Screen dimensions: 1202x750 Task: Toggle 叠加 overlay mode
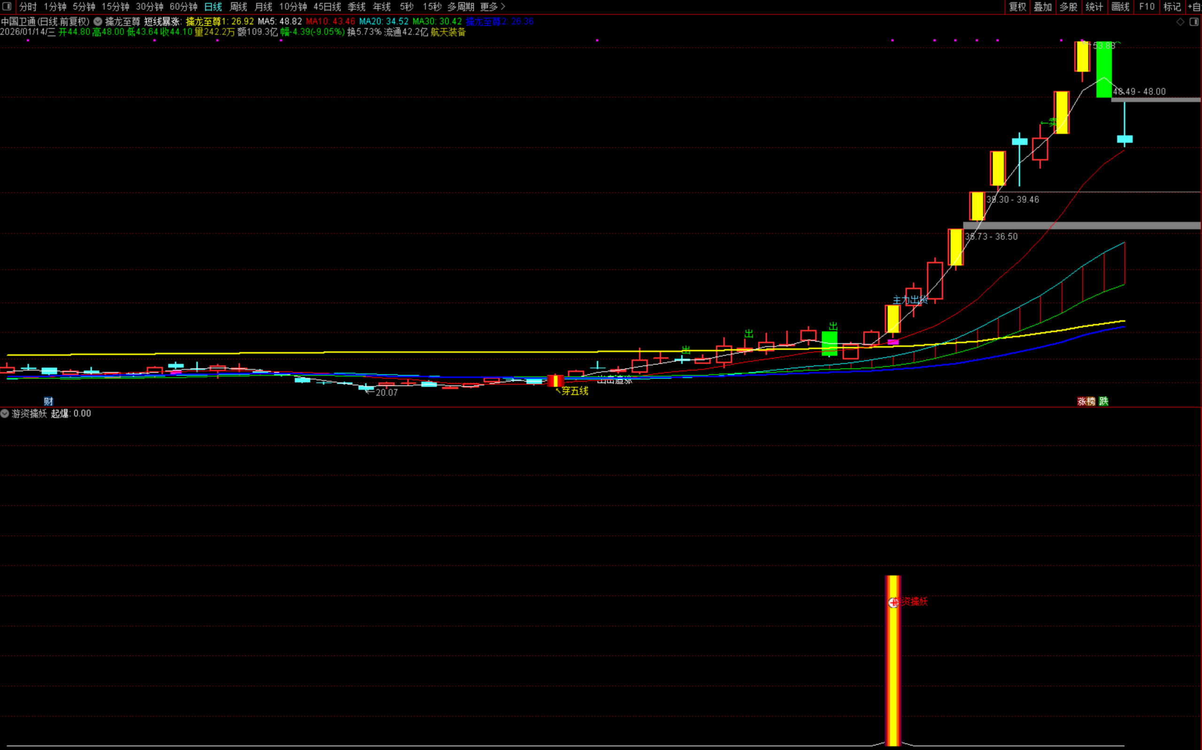[1043, 7]
